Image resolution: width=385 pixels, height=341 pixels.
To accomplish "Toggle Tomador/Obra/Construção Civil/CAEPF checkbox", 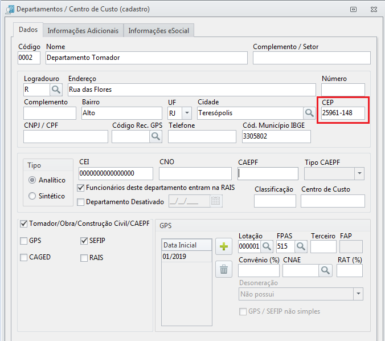I will (23, 224).
